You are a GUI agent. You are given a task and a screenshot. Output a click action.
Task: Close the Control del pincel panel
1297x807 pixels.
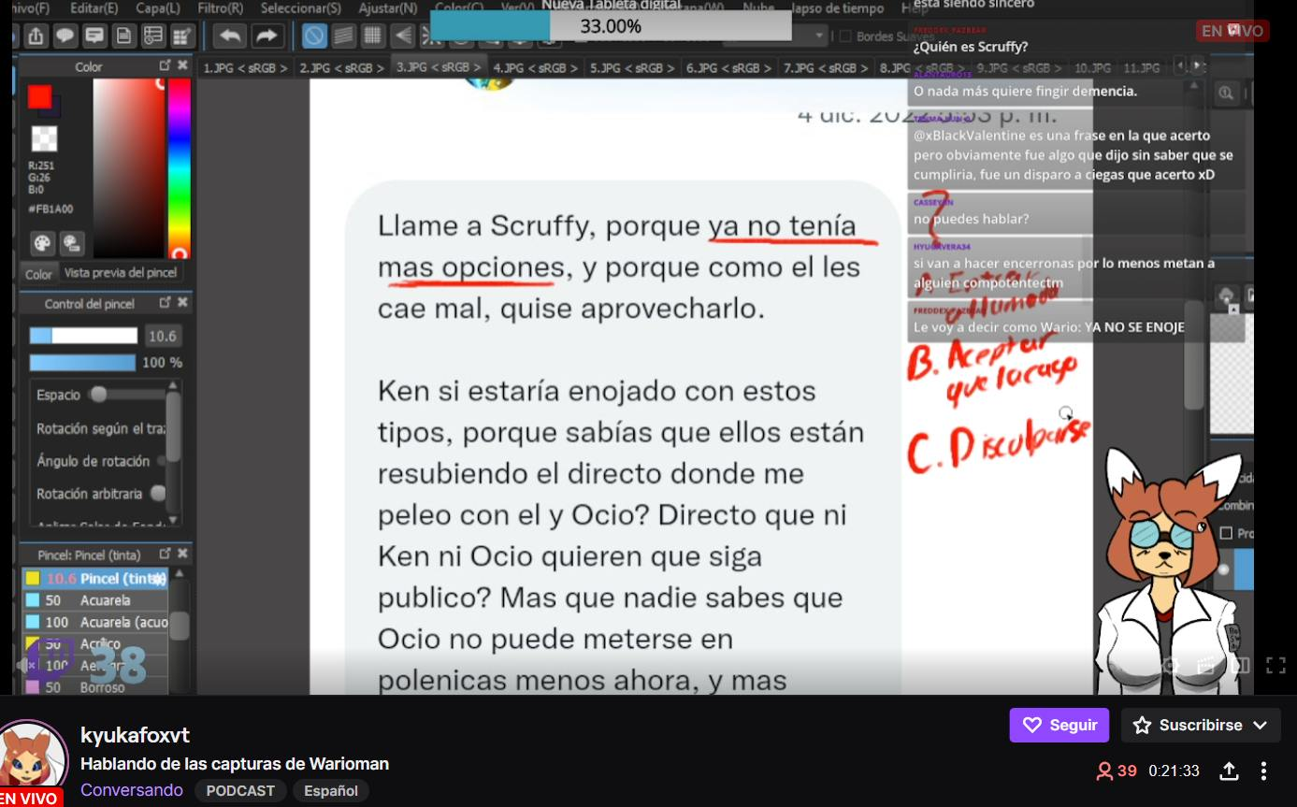(x=182, y=303)
